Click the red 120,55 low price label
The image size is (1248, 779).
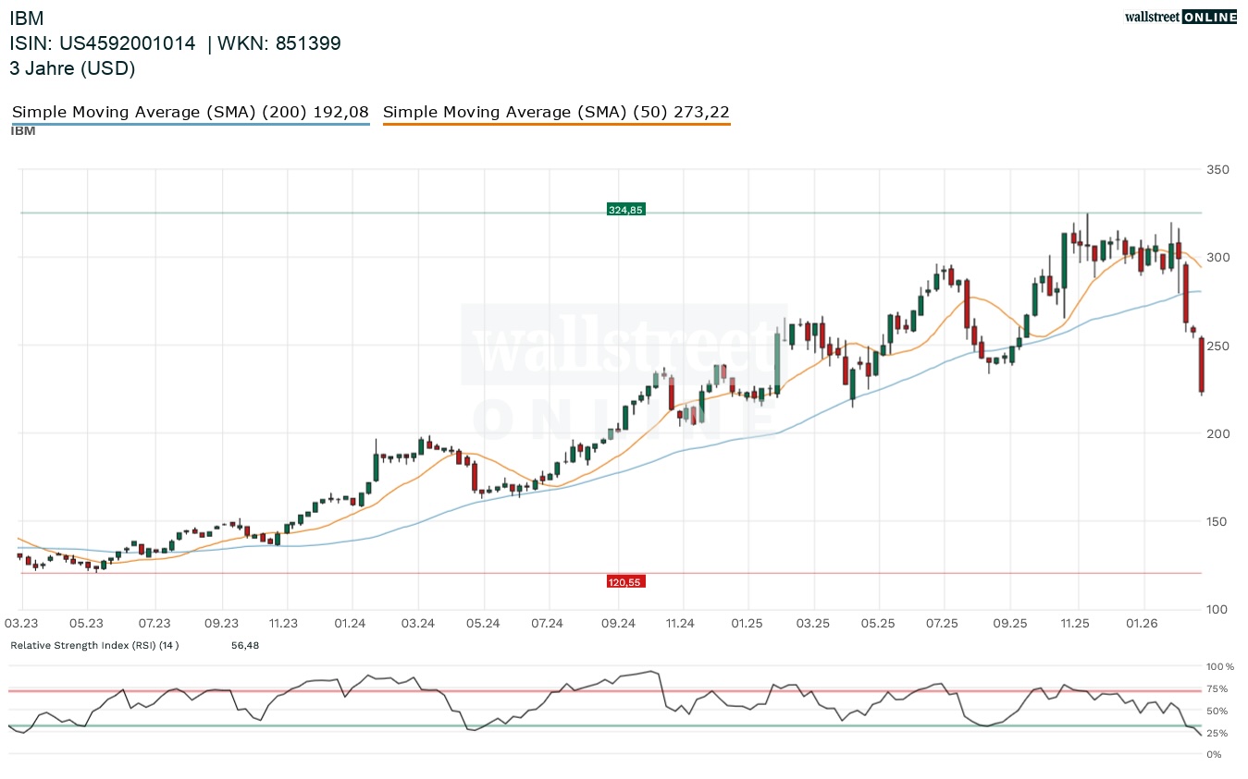point(624,581)
